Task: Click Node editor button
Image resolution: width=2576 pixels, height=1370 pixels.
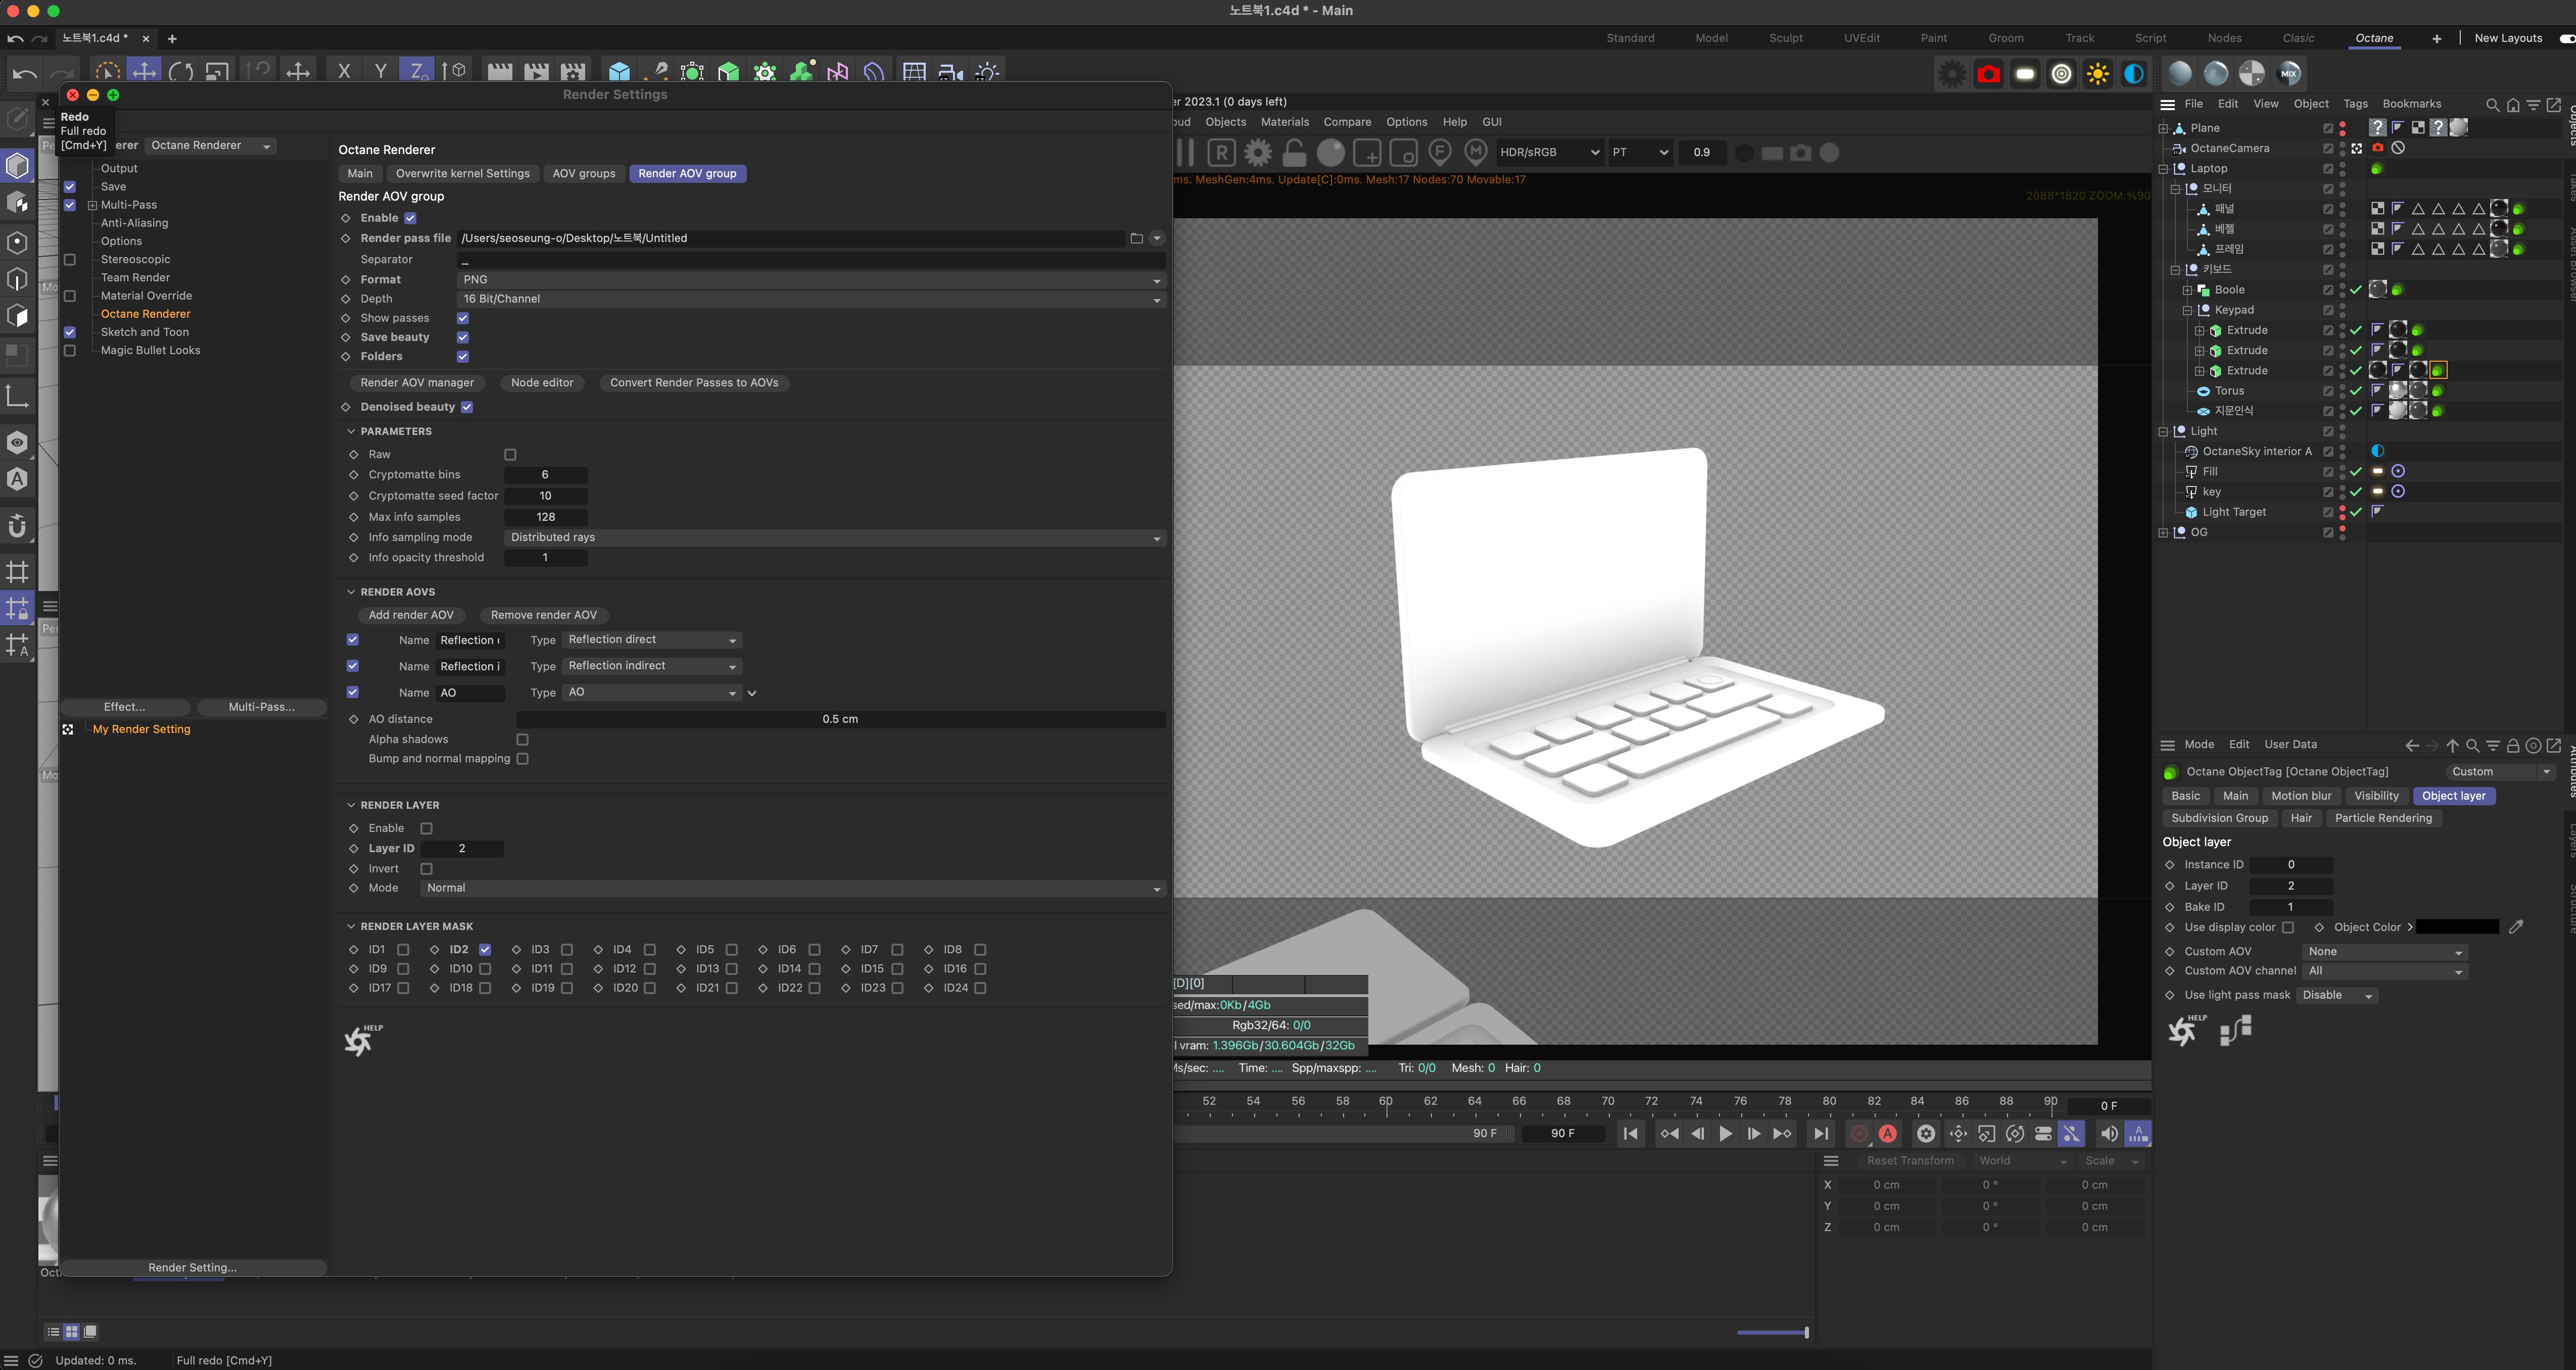Action: pyautogui.click(x=542, y=383)
